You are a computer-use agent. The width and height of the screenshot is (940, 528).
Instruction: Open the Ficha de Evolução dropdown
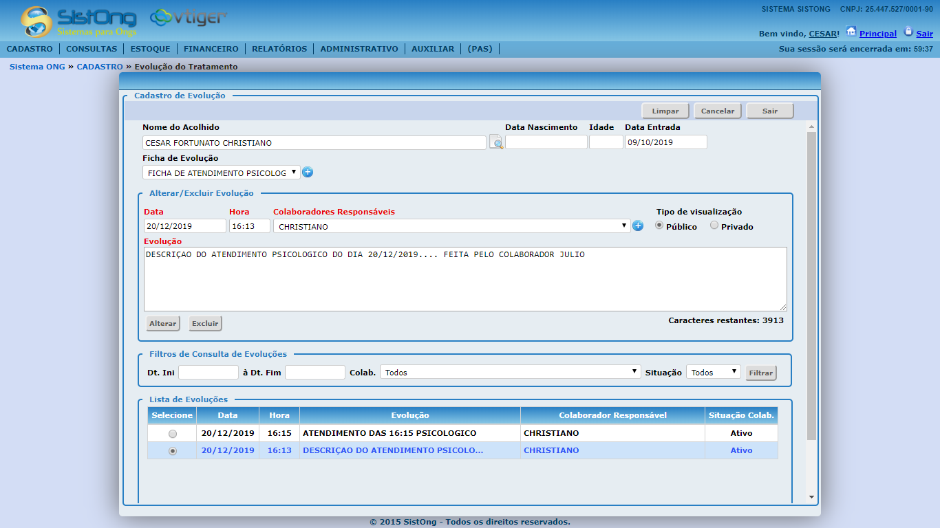tap(222, 173)
